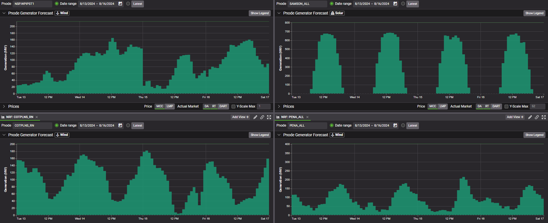
Task: Click the link icon in COTPLNS_RN panel
Action: (262, 117)
